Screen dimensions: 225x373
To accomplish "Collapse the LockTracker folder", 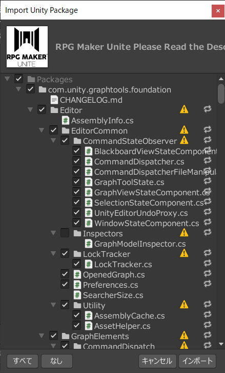I will pos(54,254).
